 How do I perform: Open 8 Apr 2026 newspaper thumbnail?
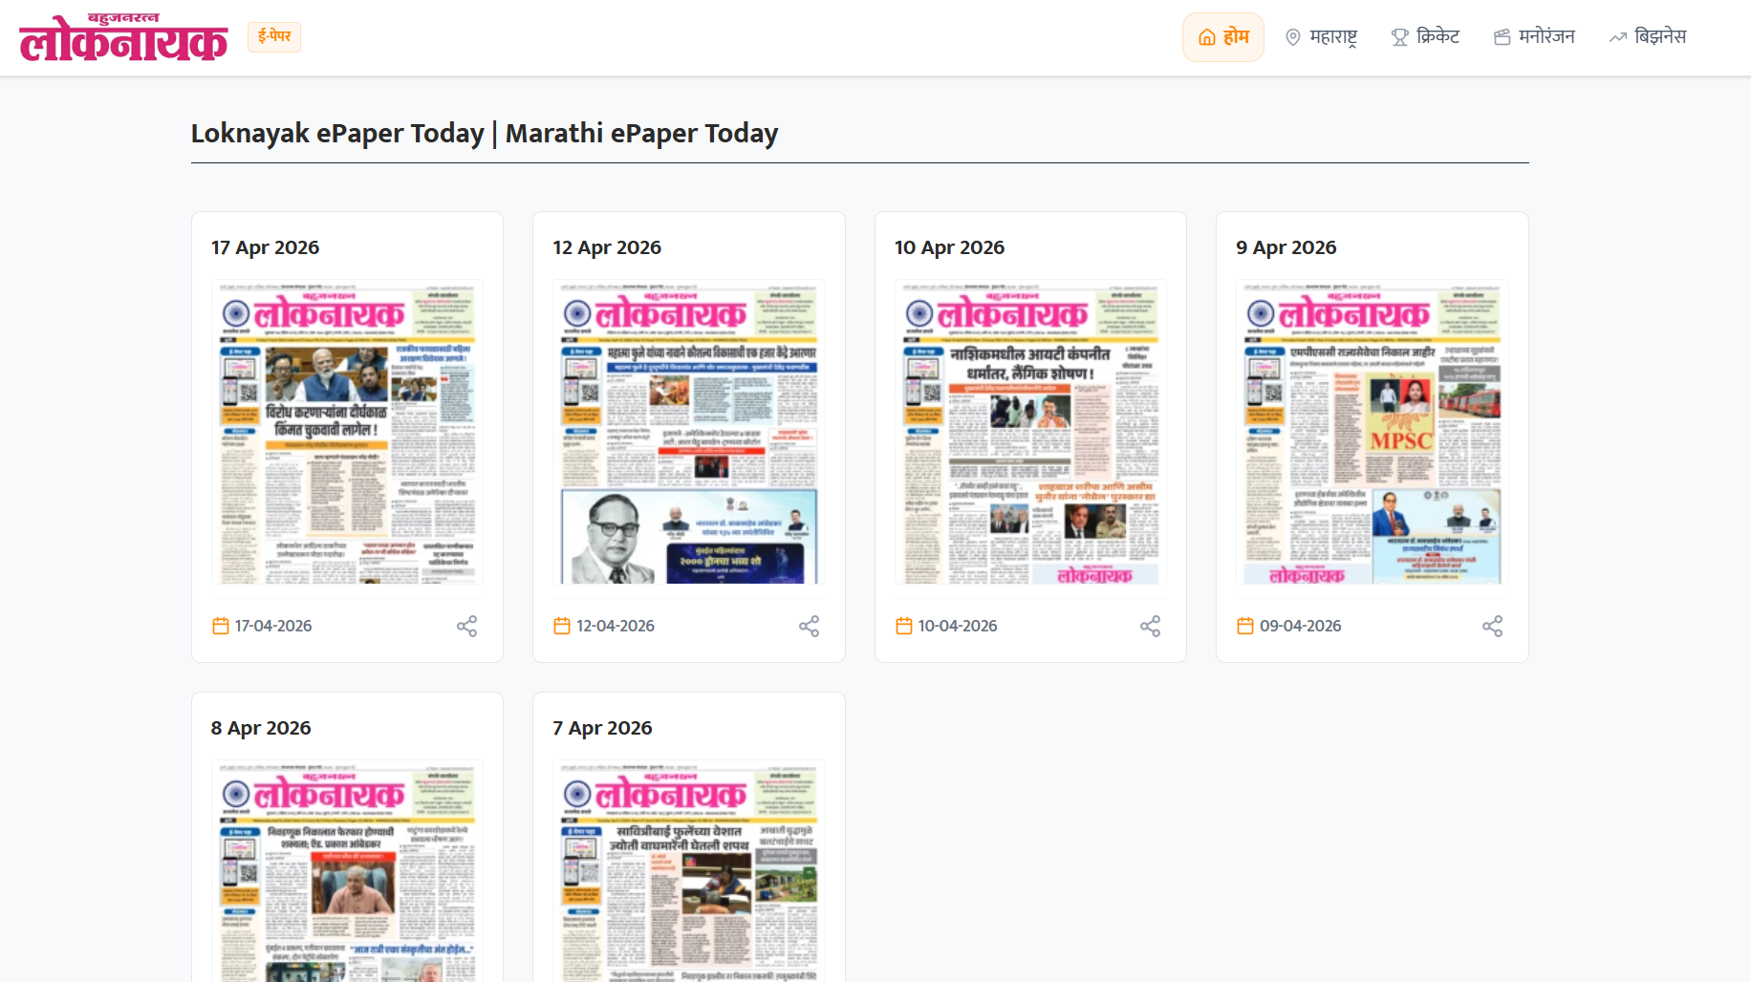(347, 871)
